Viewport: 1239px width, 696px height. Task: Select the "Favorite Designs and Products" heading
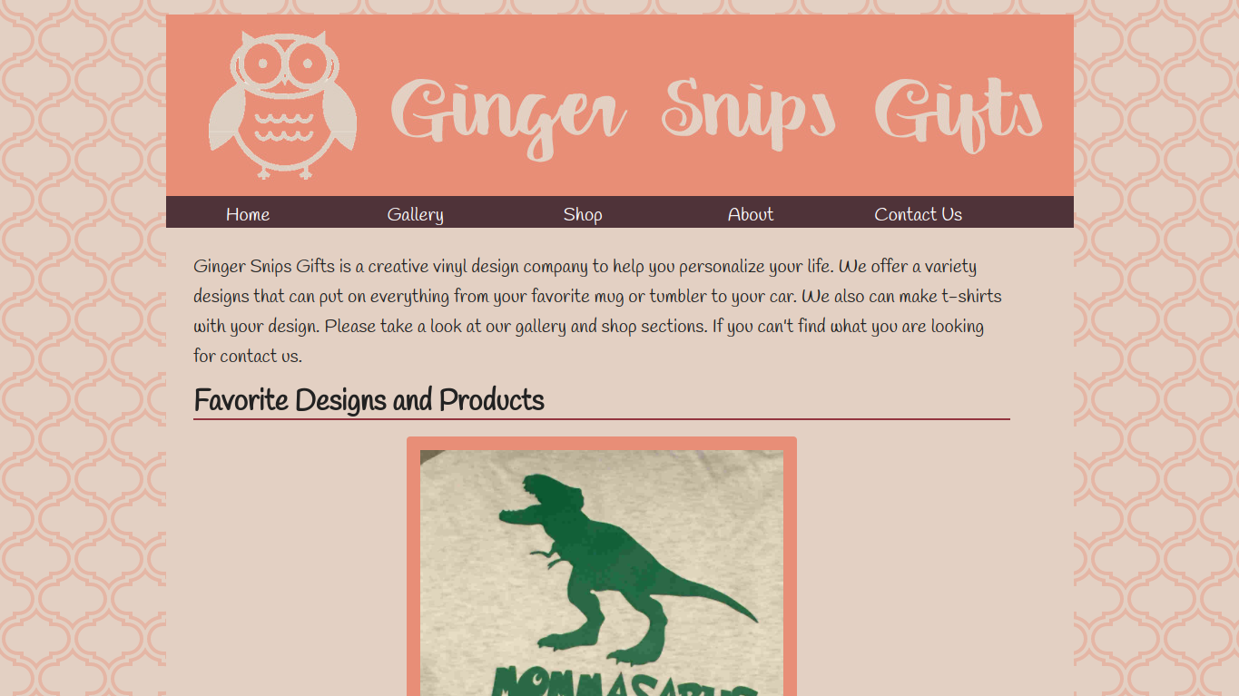(369, 400)
